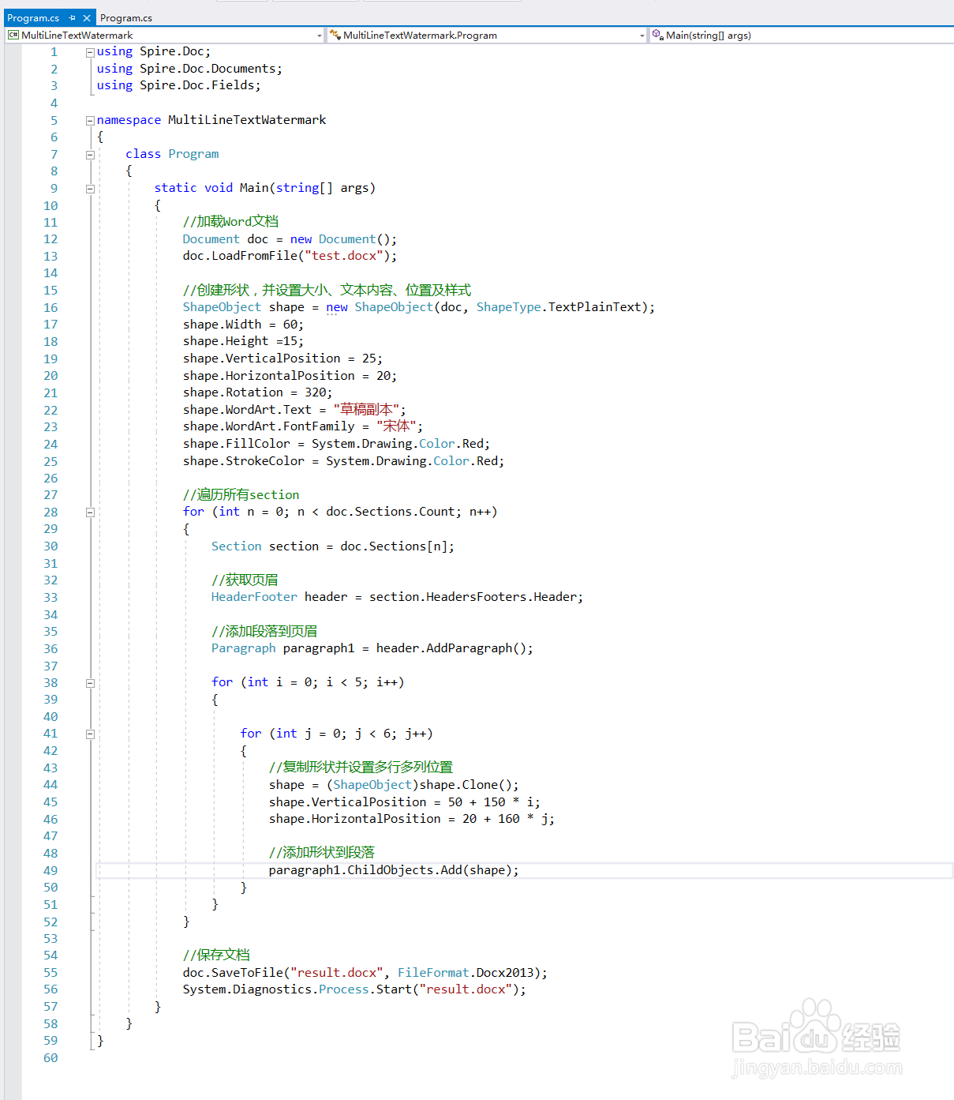This screenshot has width=954, height=1100.
Task: Click the namespace name MultiLineTextWatermark in code
Action: tap(247, 120)
